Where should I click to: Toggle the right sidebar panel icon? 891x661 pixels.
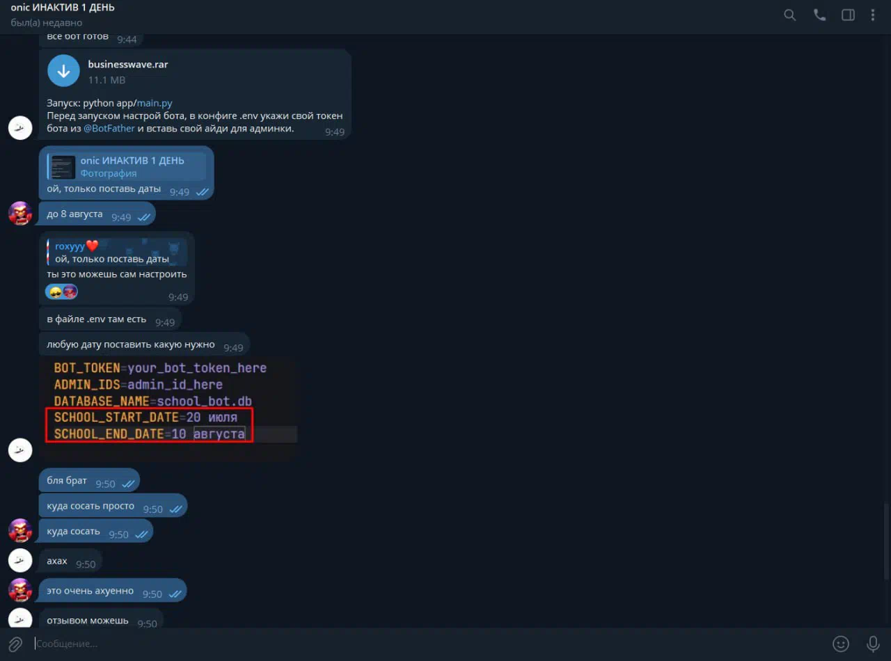pos(848,15)
